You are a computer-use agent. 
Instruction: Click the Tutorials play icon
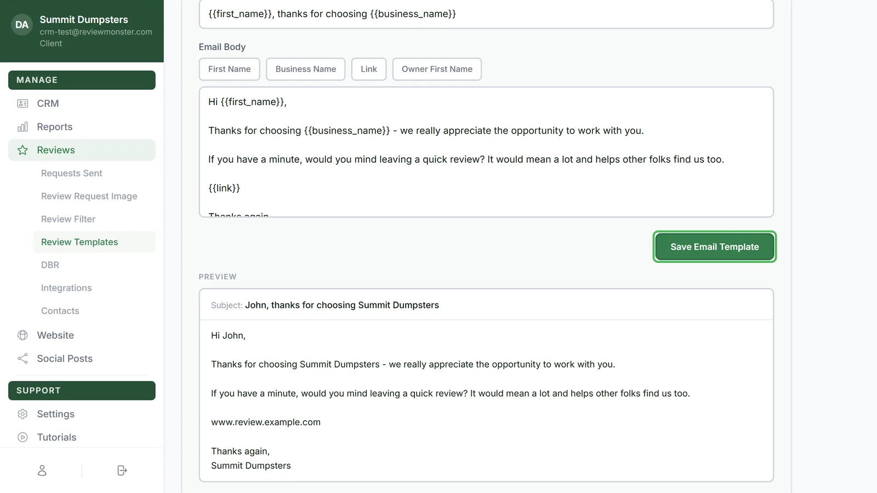22,437
